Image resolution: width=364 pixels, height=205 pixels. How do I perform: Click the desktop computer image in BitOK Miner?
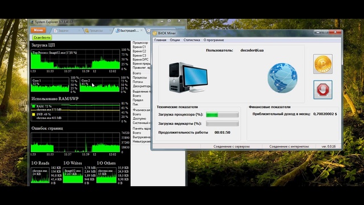188,77
